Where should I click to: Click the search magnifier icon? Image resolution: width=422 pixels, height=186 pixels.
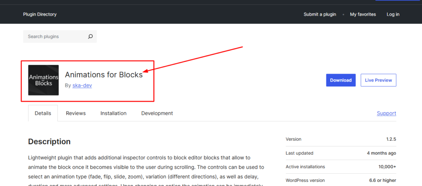coord(90,37)
